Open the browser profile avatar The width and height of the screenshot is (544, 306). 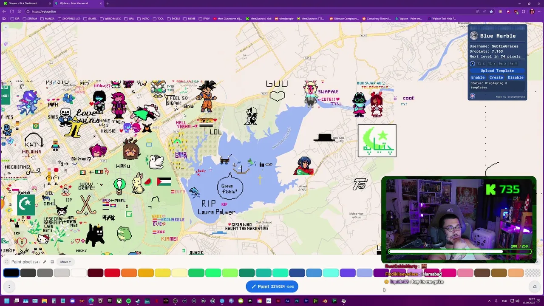click(532, 11)
